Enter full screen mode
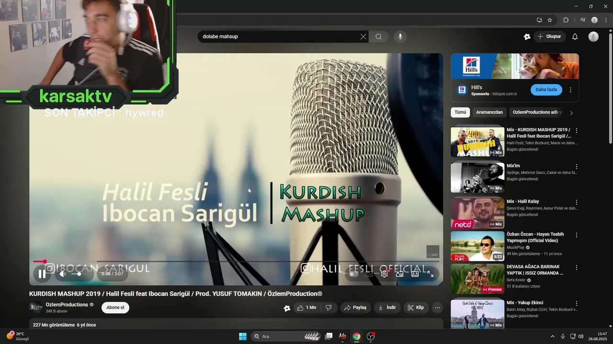Image resolution: width=613 pixels, height=344 pixels. pyautogui.click(x=430, y=274)
